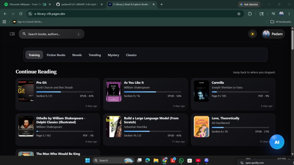294x165 pixels.
Task: Open the Chrome Extensions puzzle icon
Action: point(250,14)
